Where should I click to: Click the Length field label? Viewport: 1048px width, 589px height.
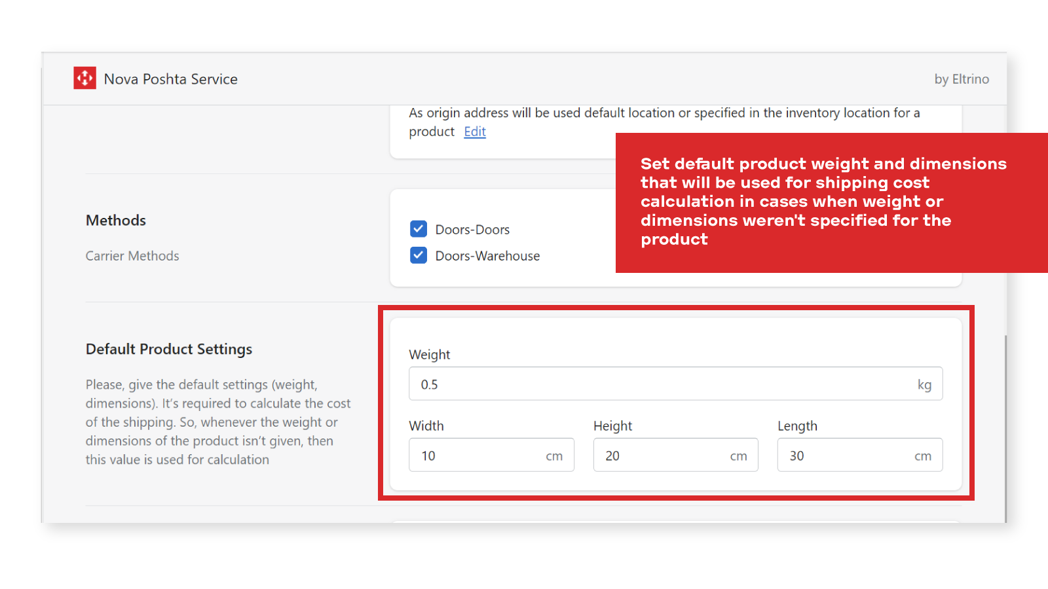[797, 426]
